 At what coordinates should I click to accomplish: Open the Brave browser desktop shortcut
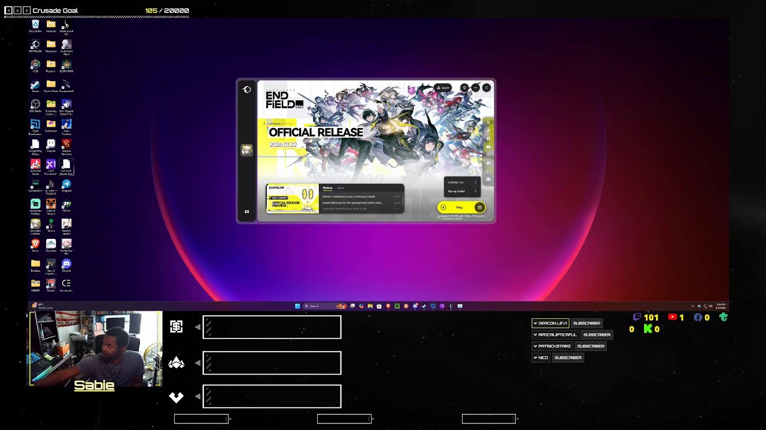[x=35, y=246]
